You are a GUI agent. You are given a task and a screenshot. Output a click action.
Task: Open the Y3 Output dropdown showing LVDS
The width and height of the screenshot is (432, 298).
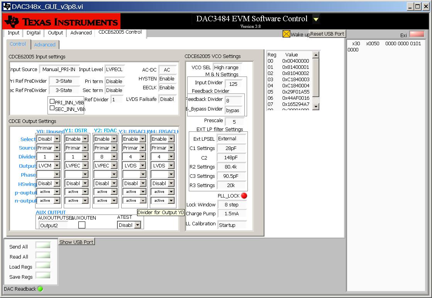pyautogui.click(x=134, y=165)
